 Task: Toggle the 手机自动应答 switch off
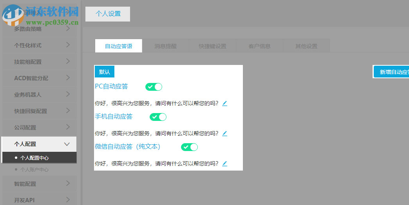pos(158,117)
